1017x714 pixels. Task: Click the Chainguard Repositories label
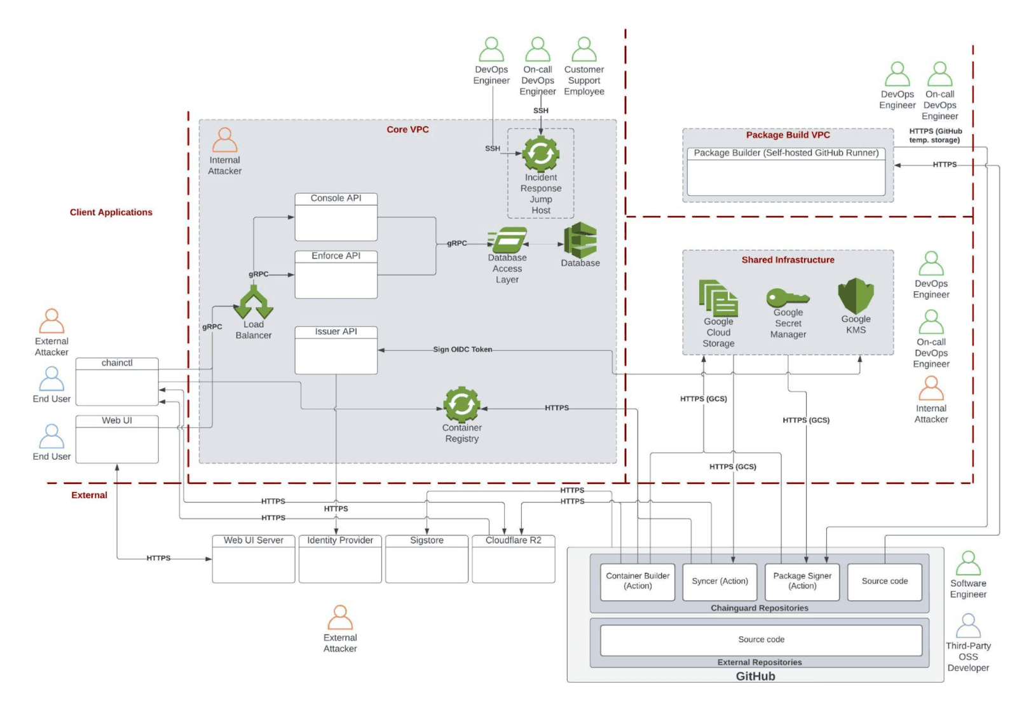coord(760,608)
